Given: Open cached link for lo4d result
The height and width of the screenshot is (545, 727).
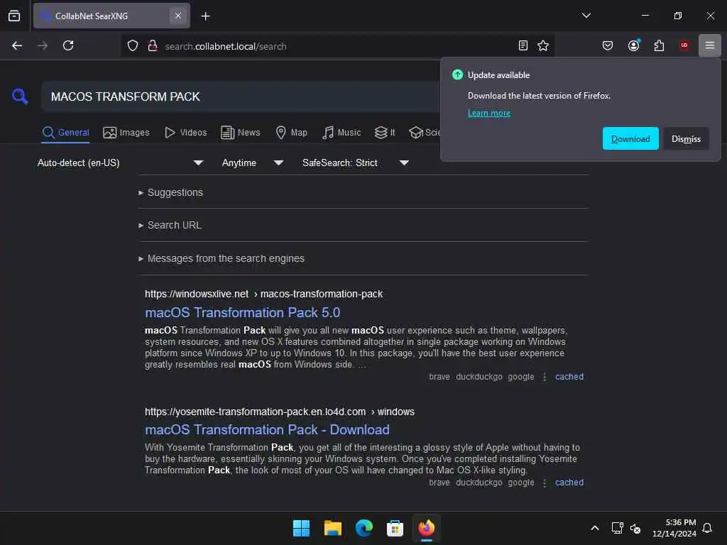Looking at the screenshot, I should pyautogui.click(x=569, y=483).
